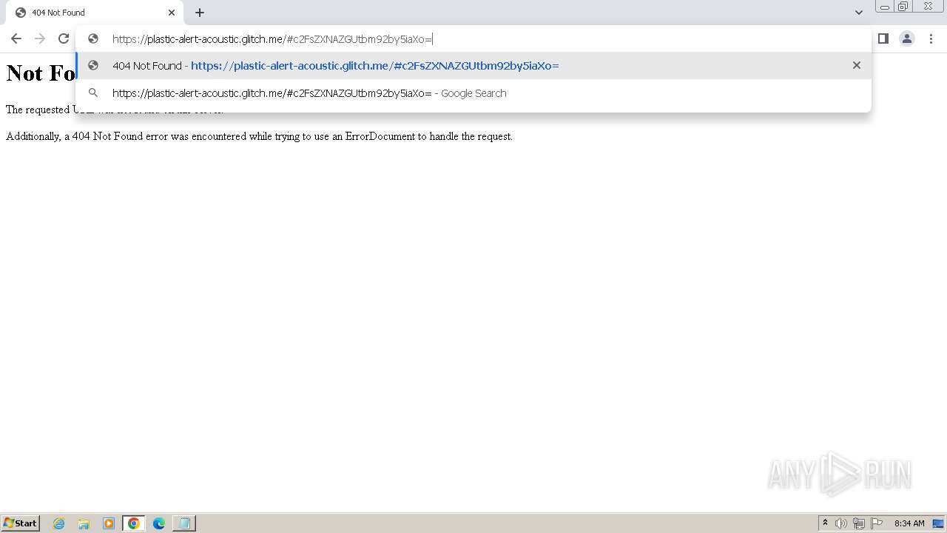Remove the 404 Not Found suggestion
This screenshot has height=533, width=947.
pos(857,65)
